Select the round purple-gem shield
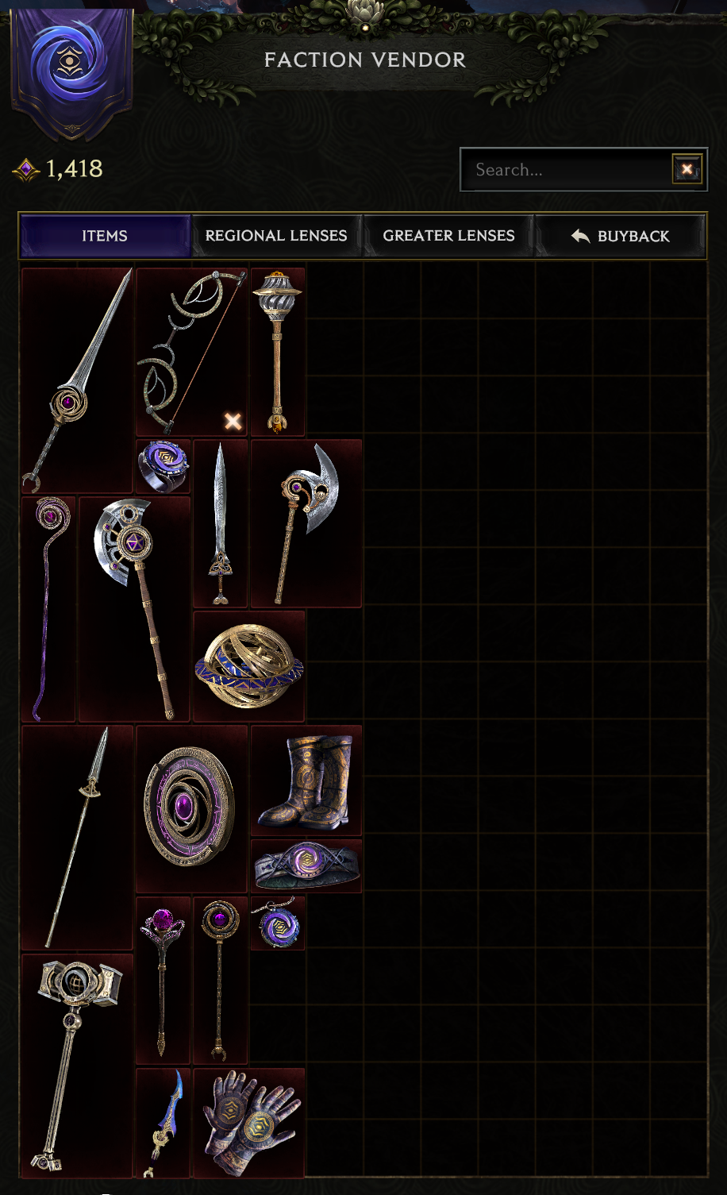This screenshot has height=1195, width=727. (191, 809)
